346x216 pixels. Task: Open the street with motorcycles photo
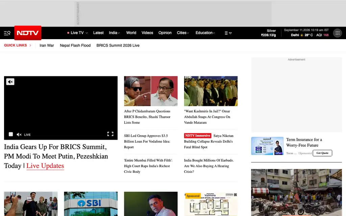[296, 192]
